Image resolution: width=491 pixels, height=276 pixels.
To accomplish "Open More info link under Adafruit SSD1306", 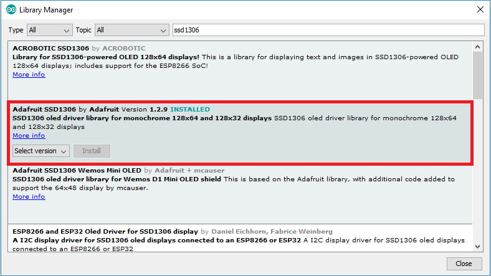I will click(x=29, y=136).
